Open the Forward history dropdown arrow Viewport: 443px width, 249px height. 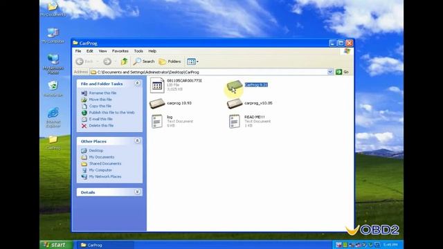[x=116, y=62]
